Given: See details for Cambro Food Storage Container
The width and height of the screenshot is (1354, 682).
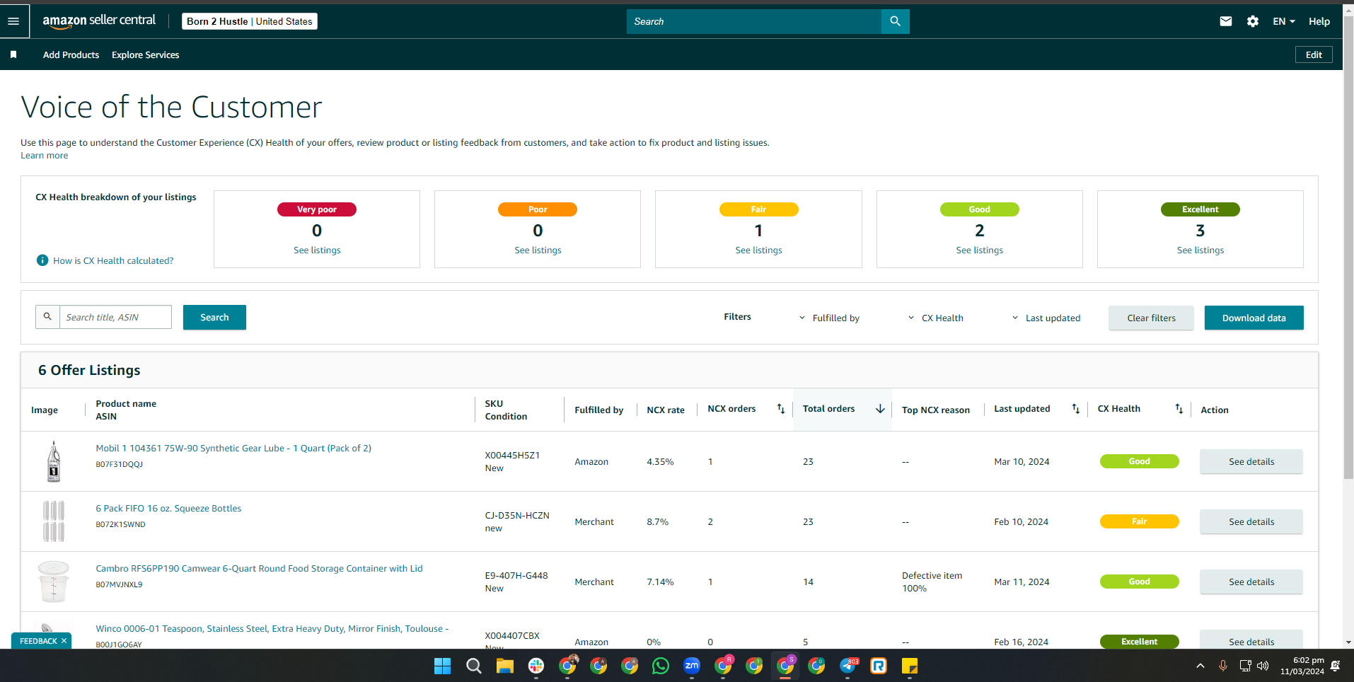Looking at the screenshot, I should (x=1251, y=582).
